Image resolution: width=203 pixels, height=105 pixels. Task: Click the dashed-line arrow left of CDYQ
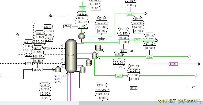click(51, 16)
